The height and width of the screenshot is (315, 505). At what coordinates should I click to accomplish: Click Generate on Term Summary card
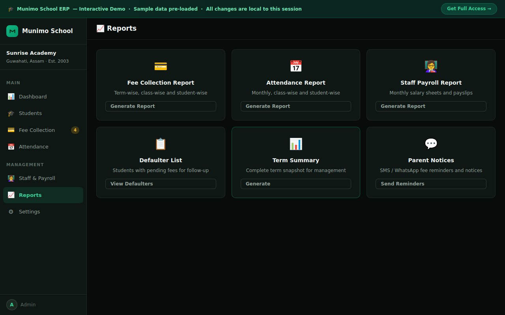click(x=296, y=184)
